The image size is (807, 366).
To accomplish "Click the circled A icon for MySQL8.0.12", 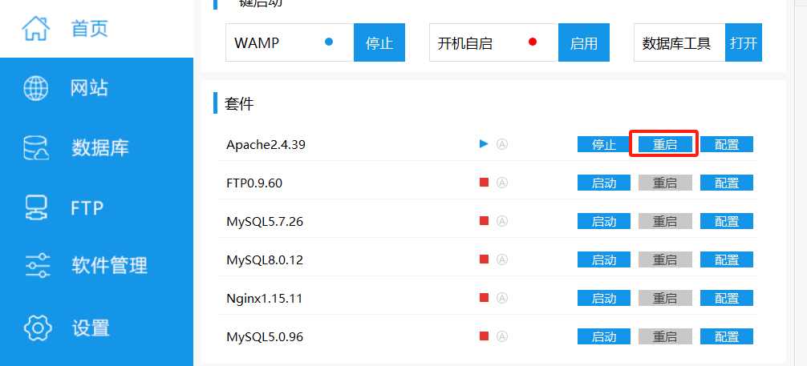I will click(502, 259).
